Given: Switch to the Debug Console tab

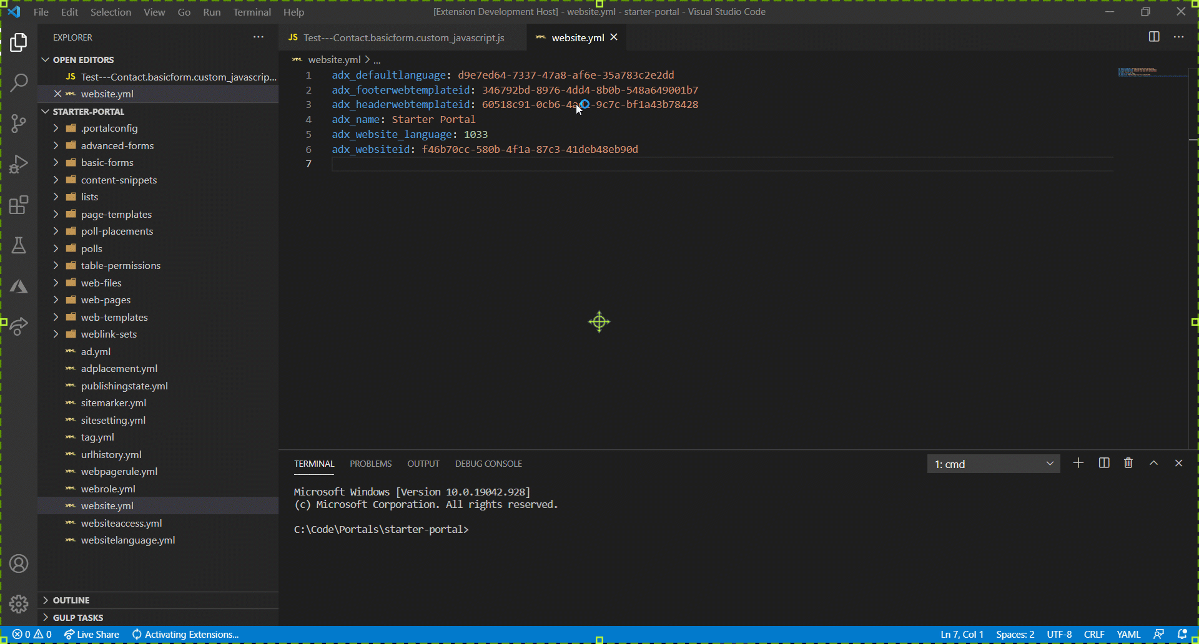Looking at the screenshot, I should coord(488,464).
